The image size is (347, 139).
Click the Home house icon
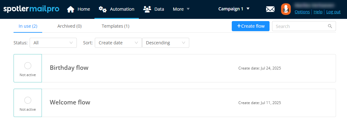pyautogui.click(x=71, y=9)
